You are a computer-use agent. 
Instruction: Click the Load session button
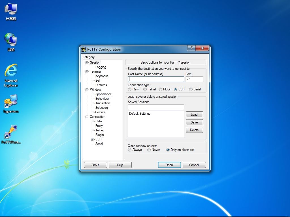point(194,114)
